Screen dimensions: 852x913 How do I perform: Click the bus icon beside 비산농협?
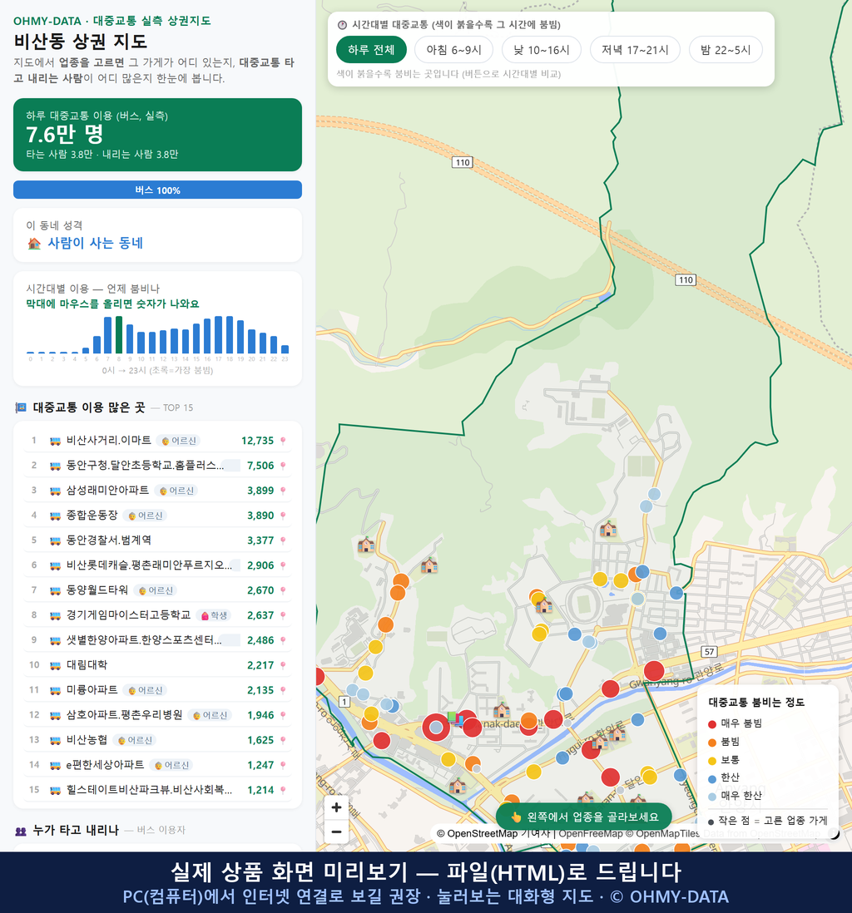(56, 741)
